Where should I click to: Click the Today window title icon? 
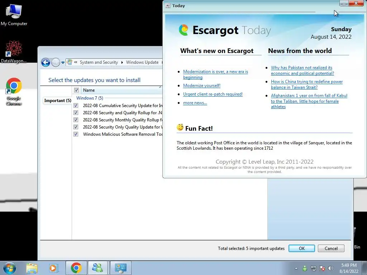(168, 6)
